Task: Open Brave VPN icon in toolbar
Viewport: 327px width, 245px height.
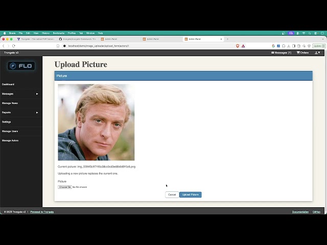Action: pos(309,46)
